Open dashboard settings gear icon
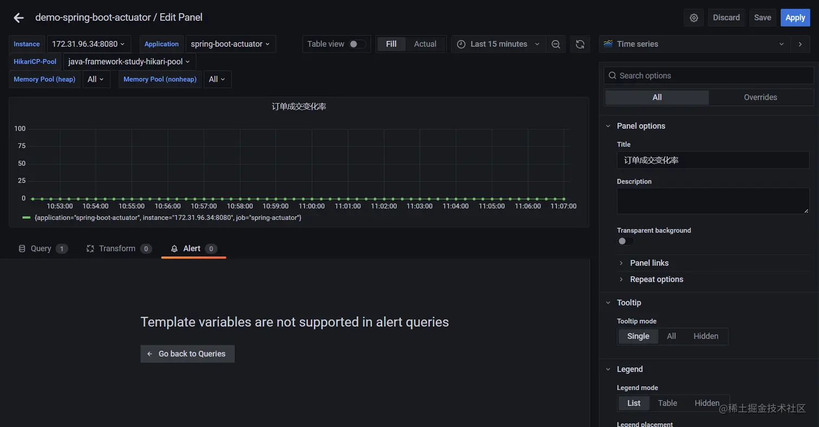 click(694, 18)
